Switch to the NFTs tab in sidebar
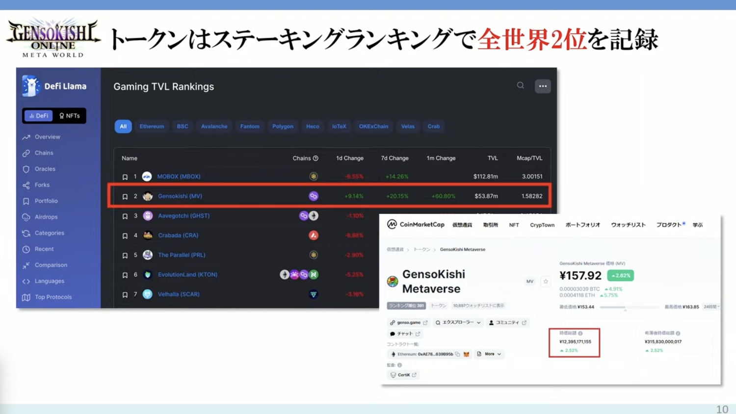 (x=69, y=116)
